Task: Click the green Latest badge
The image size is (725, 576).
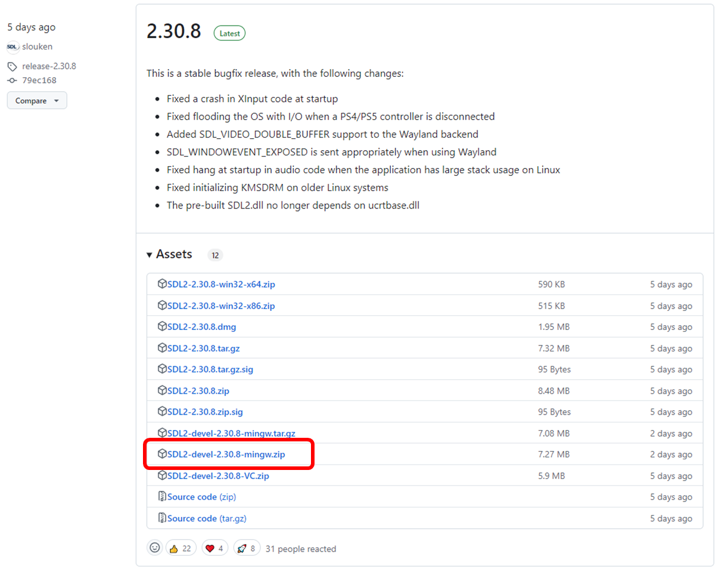Action: click(x=229, y=33)
